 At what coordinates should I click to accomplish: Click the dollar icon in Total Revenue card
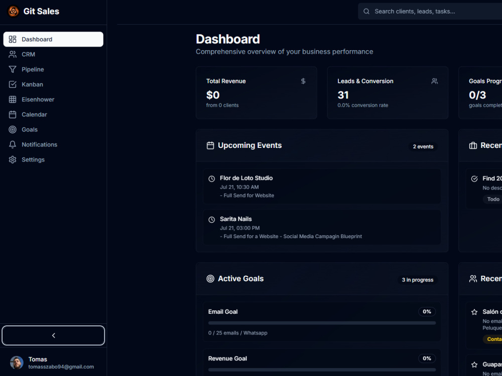[303, 81]
